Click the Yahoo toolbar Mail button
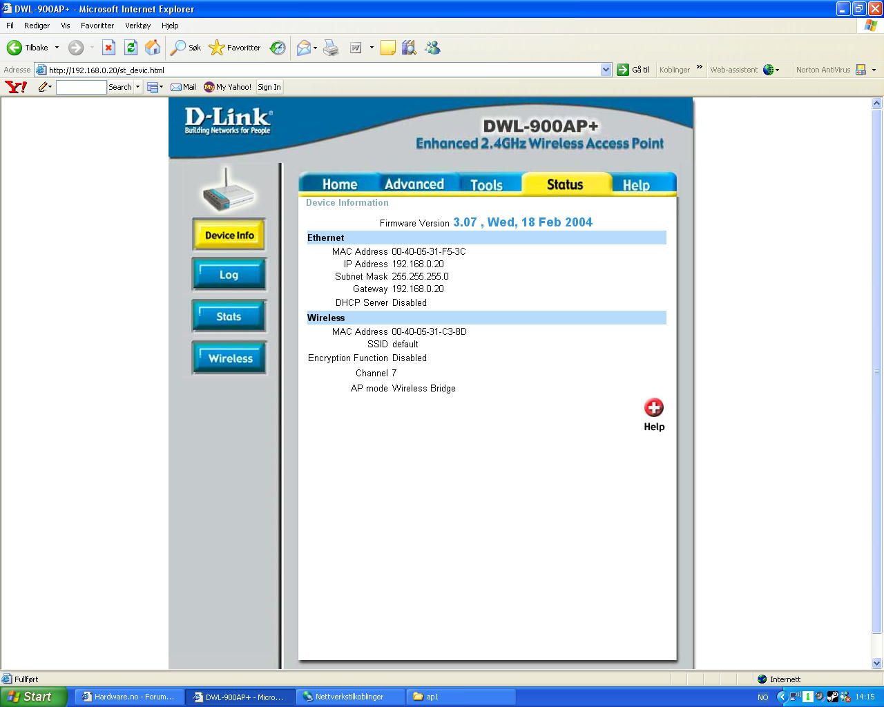This screenshot has height=707, width=884. tap(183, 87)
